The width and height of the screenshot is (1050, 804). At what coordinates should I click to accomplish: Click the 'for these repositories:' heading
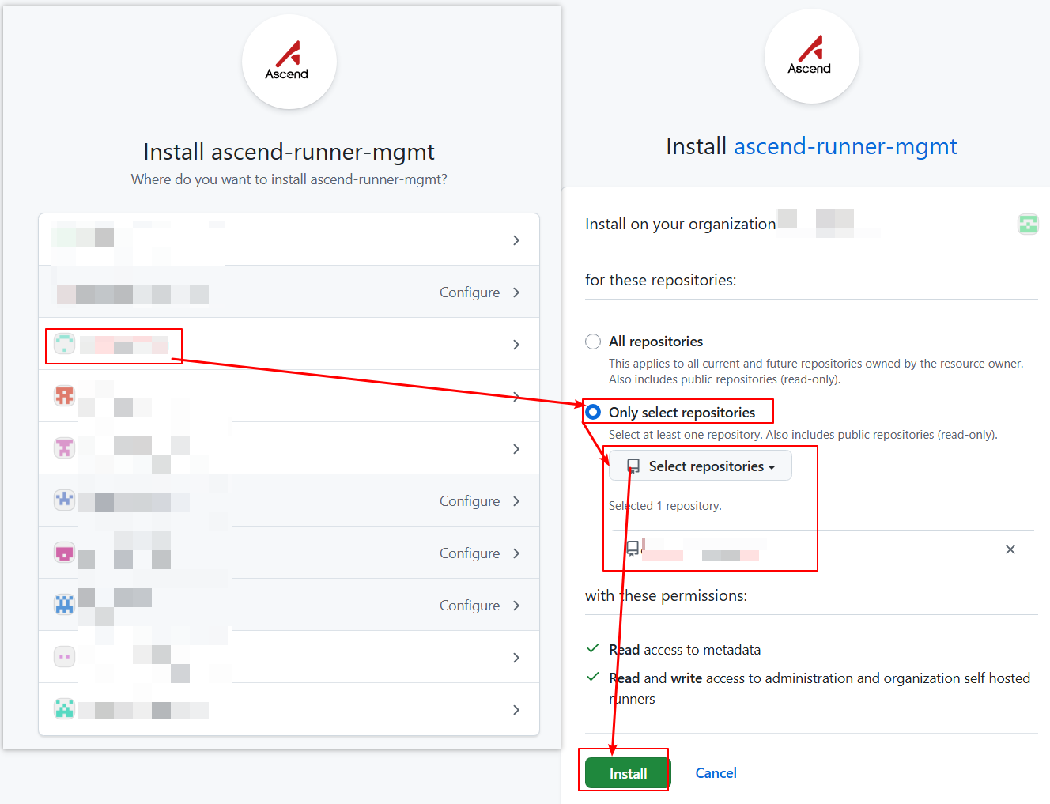(660, 280)
